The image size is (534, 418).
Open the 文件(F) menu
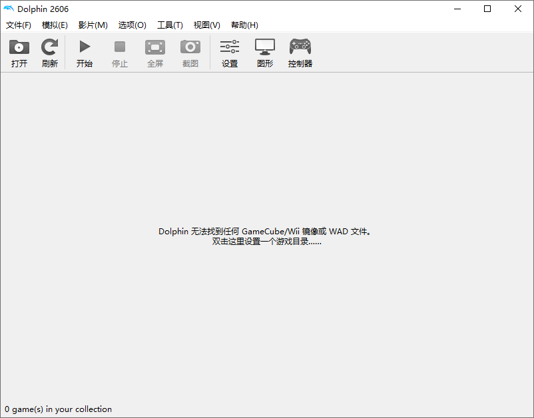[x=19, y=25]
